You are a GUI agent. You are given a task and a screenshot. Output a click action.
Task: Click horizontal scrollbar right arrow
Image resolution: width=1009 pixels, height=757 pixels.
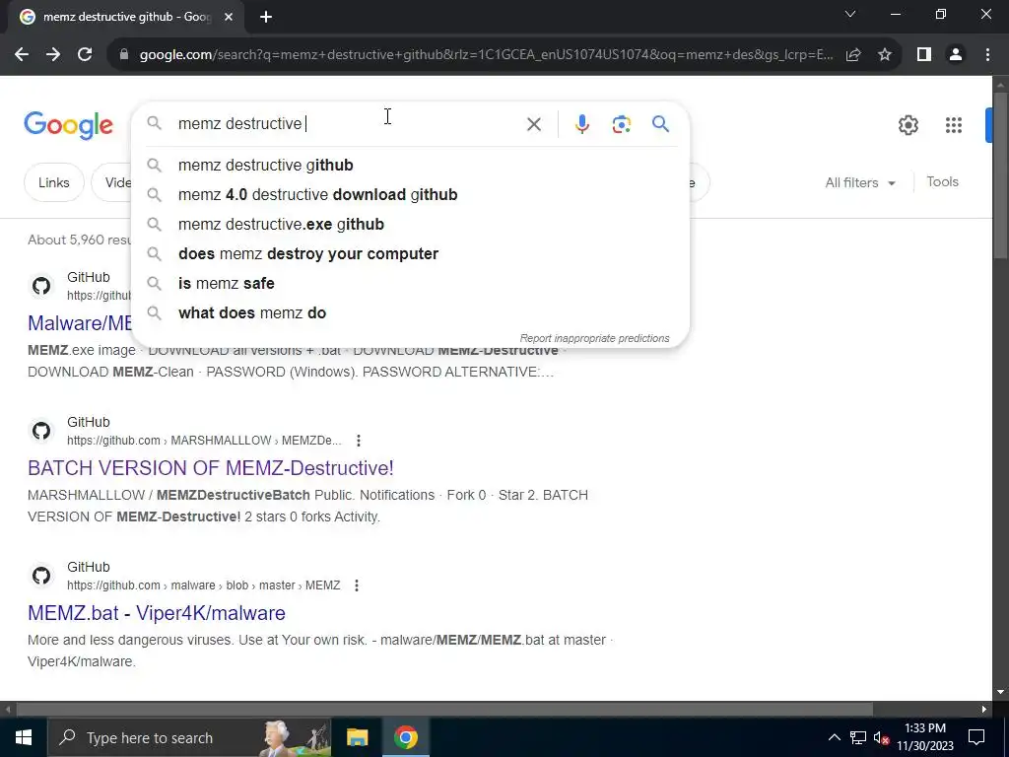[x=984, y=710]
